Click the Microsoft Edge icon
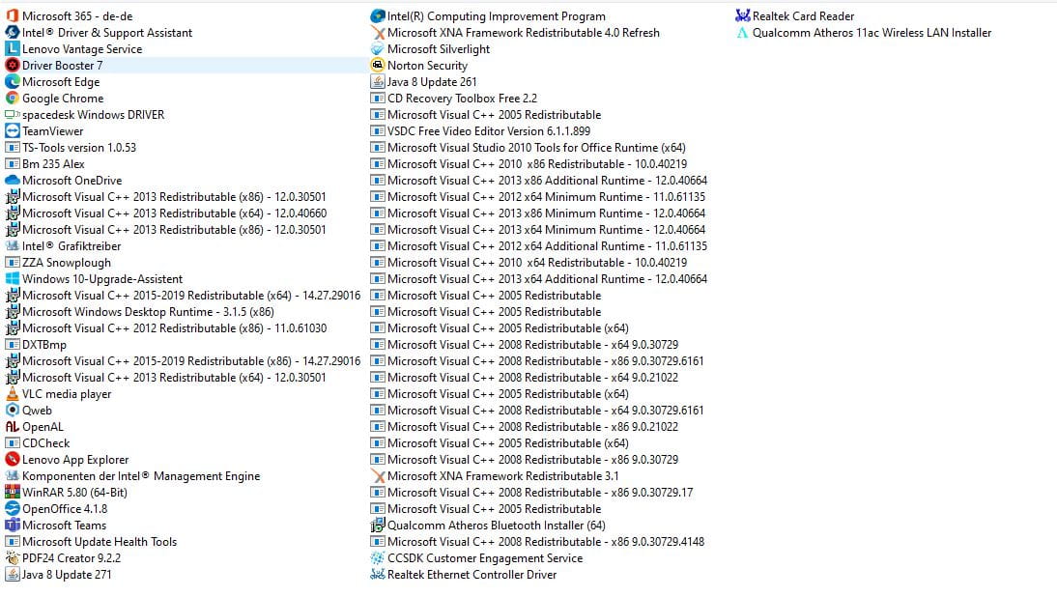This screenshot has height=597, width=1057. 13,82
